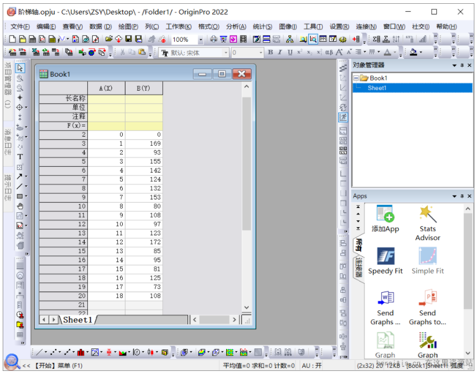This screenshot has width=476, height=372.
Task: Open the 绘图(P) menu
Action: pyautogui.click(x=128, y=27)
